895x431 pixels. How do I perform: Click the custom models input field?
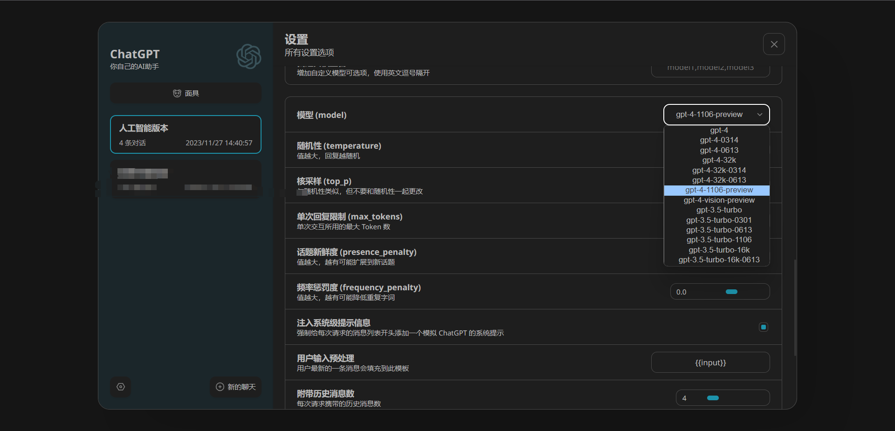(x=710, y=69)
